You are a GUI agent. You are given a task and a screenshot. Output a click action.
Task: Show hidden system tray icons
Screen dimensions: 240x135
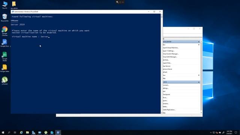[211, 132]
